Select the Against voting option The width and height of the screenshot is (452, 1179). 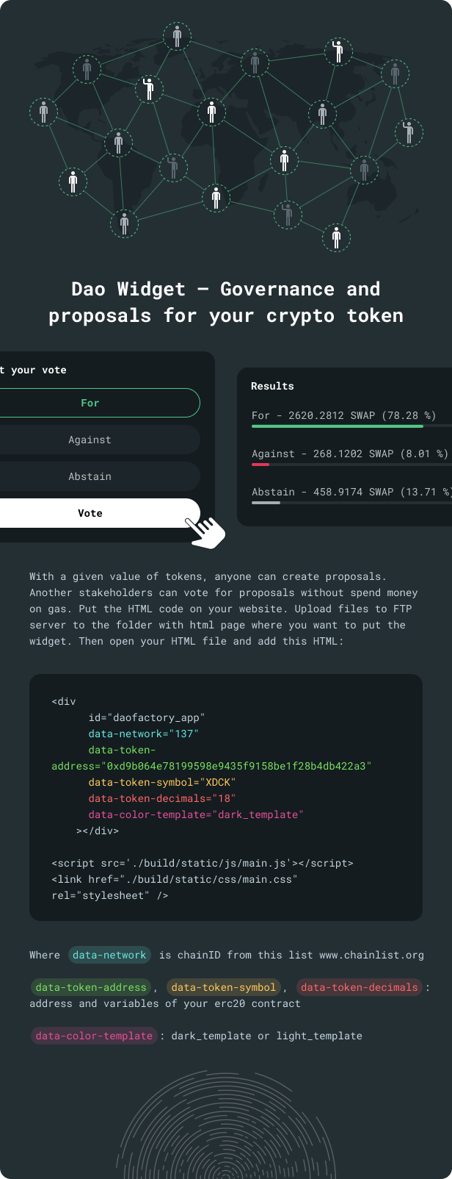90,440
